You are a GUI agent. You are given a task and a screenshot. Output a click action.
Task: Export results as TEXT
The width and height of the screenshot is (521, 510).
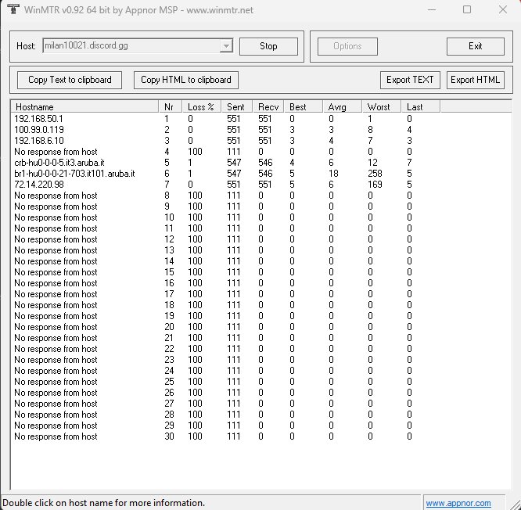pyautogui.click(x=410, y=80)
